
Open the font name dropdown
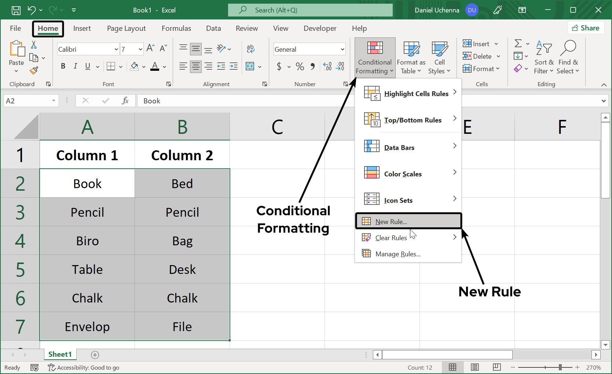116,49
